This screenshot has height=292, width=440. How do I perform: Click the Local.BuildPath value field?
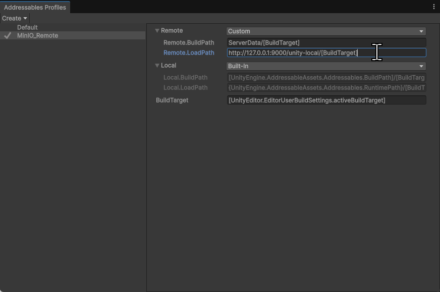(326, 78)
